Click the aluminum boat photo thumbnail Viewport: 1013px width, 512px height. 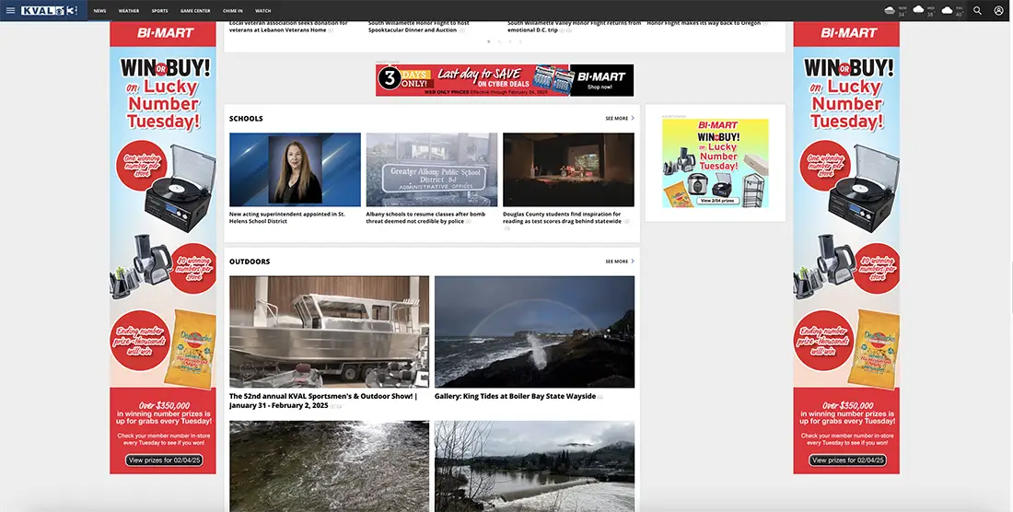click(x=329, y=332)
